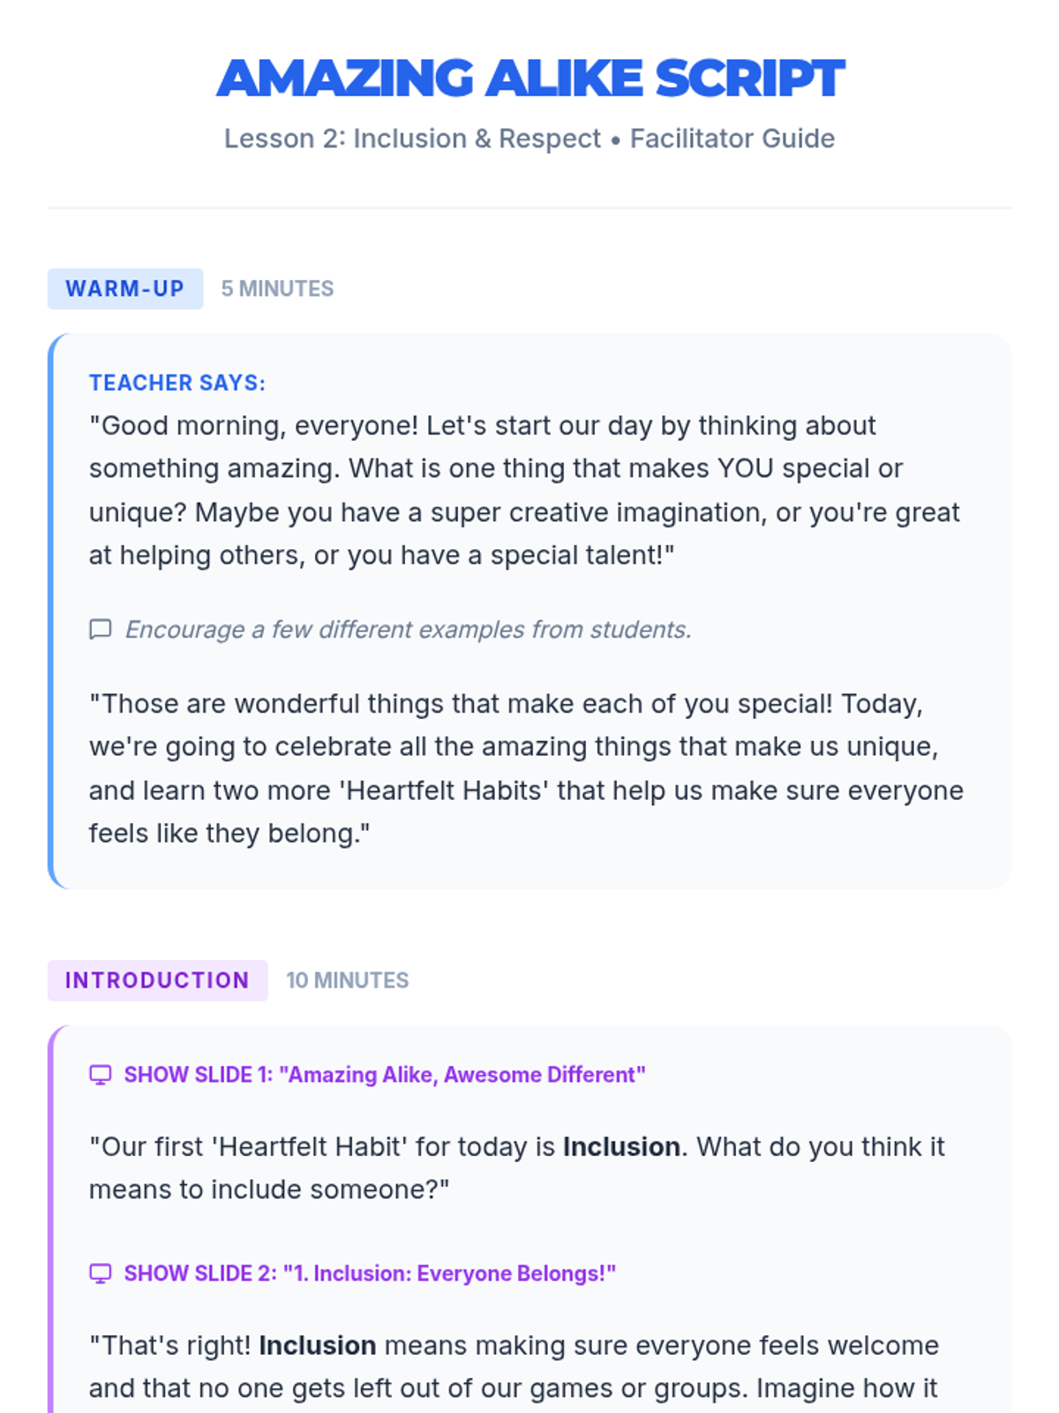Click the purple left border of introduction card

point(50,1236)
